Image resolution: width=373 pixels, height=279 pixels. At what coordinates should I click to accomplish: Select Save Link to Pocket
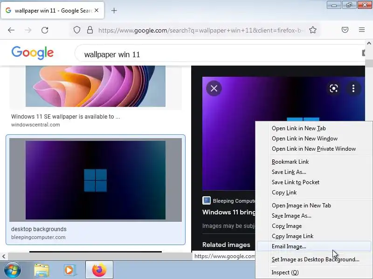296,182
